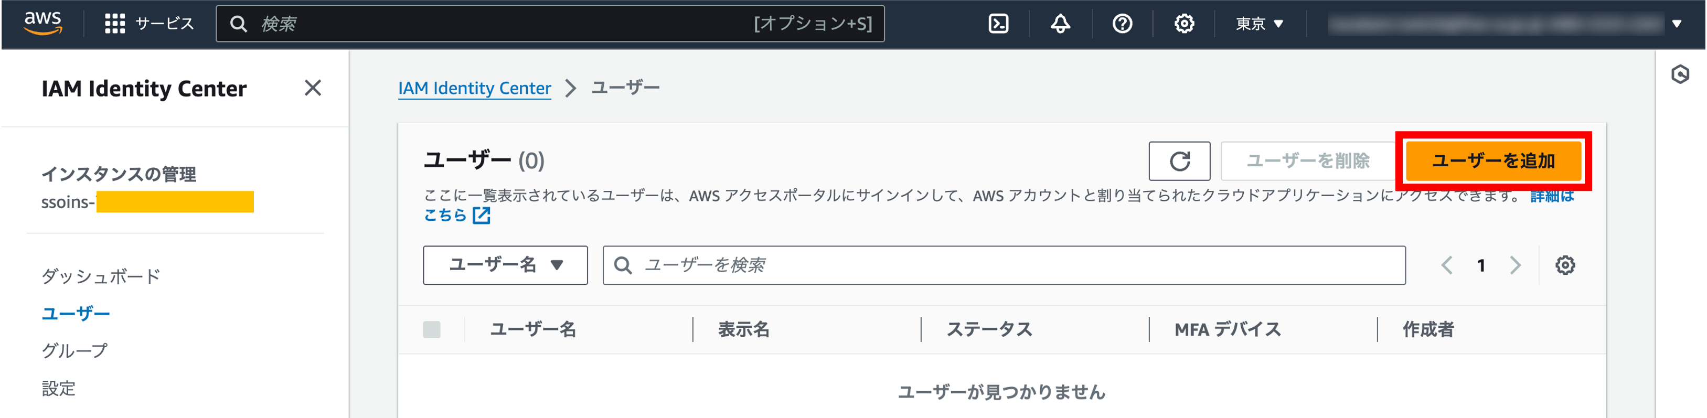
Task: Open the services grid menu icon
Action: [115, 24]
